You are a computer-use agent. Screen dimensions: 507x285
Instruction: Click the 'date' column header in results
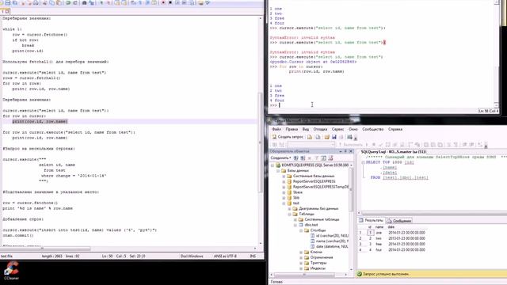(x=391, y=227)
